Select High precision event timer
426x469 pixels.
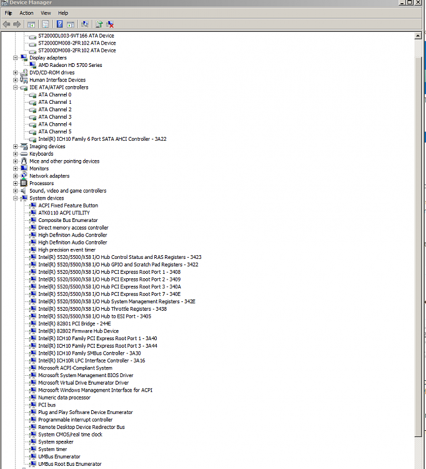[67, 250]
